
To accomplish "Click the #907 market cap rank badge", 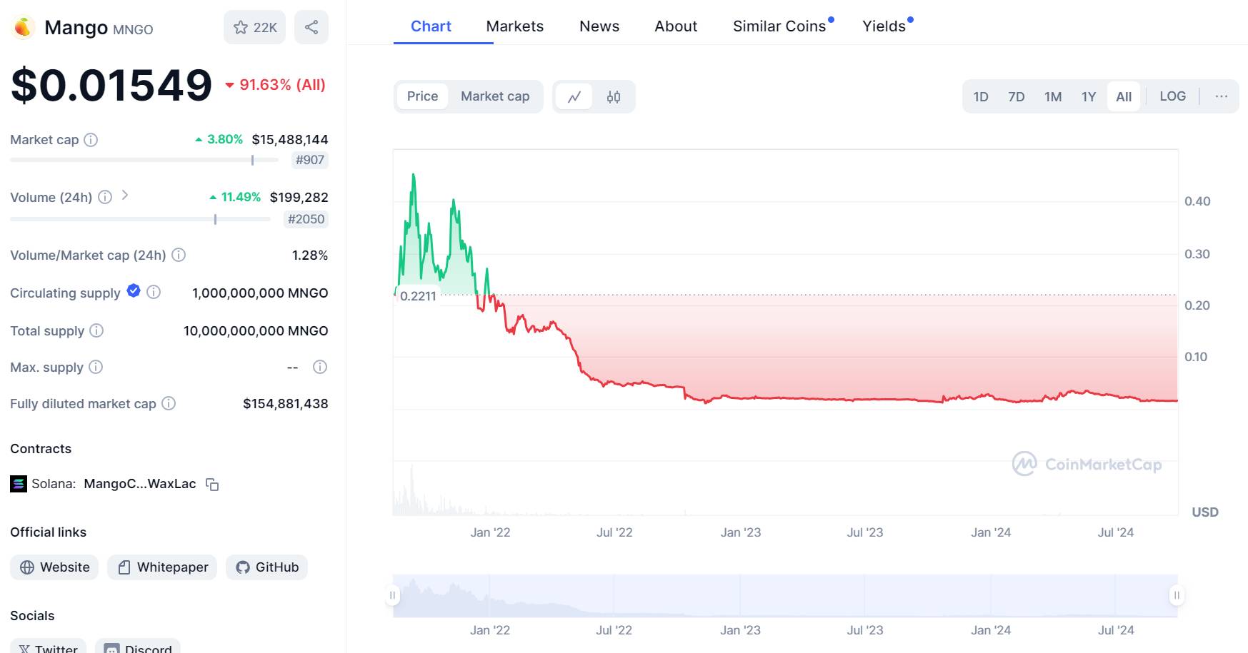I will click(310, 161).
